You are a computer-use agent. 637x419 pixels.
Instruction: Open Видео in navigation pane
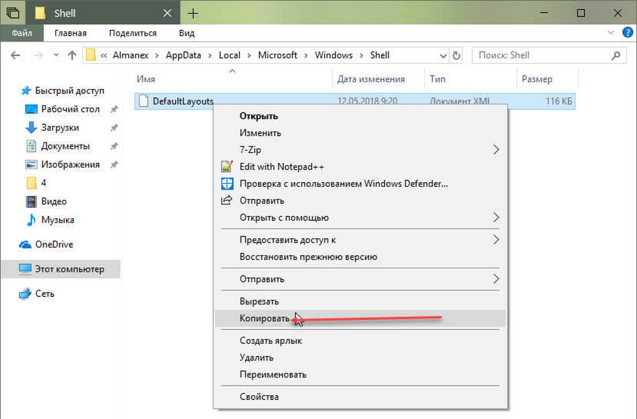coord(54,201)
